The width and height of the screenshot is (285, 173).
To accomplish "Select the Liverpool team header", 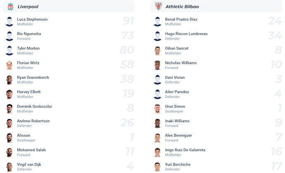I will click(69, 7).
